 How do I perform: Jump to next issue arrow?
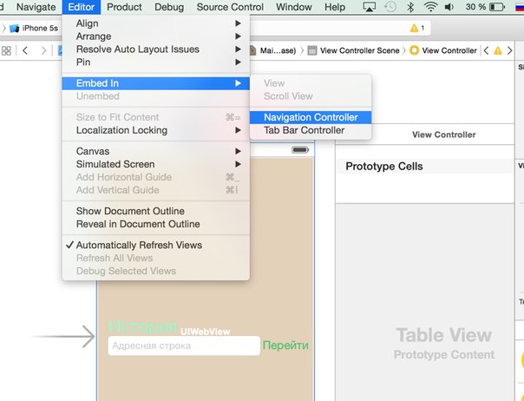(509, 51)
